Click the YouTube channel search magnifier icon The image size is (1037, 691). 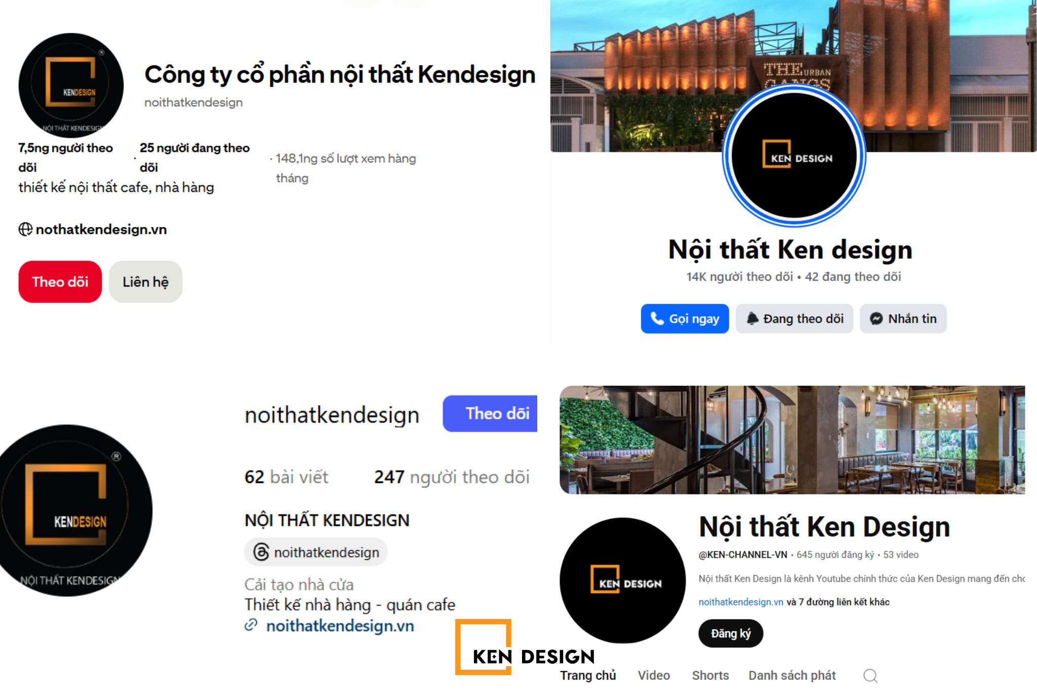(x=870, y=676)
